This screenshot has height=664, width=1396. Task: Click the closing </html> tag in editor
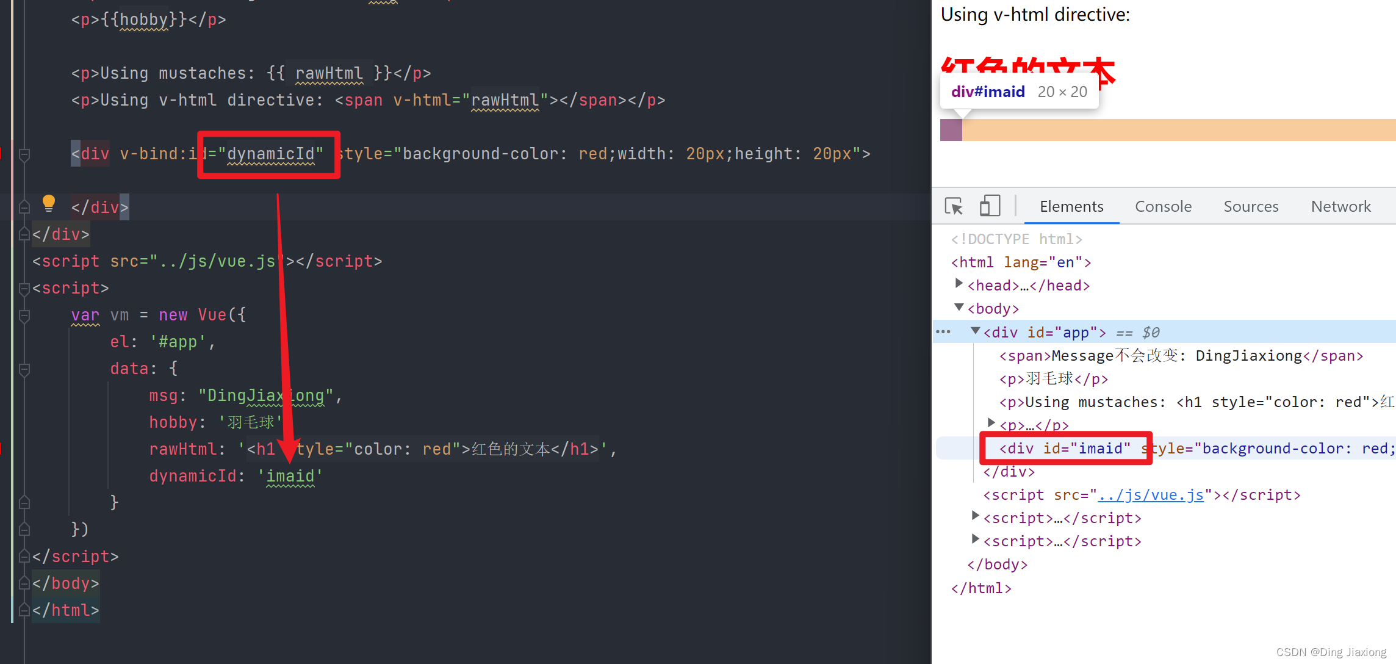(66, 610)
